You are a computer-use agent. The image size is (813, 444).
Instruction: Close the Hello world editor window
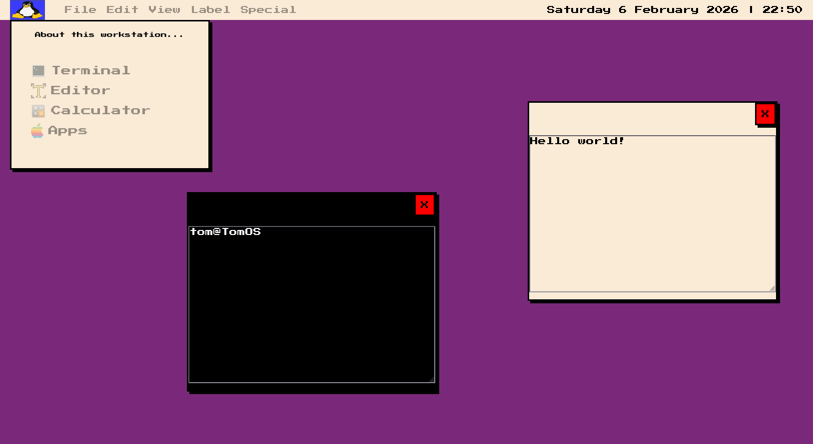765,114
